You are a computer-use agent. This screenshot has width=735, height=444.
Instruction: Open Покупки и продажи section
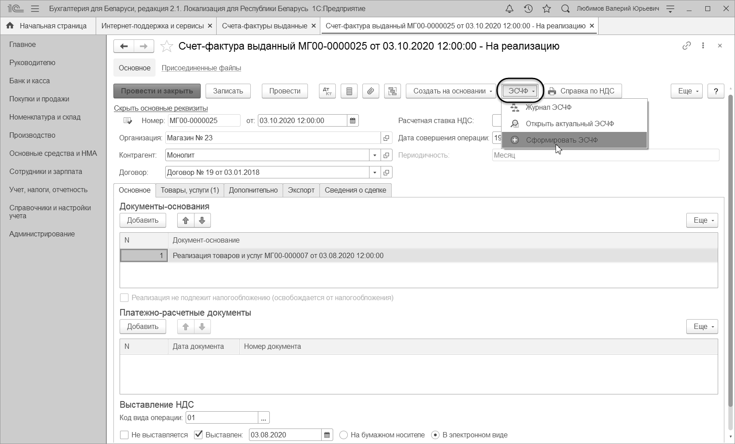tap(39, 99)
